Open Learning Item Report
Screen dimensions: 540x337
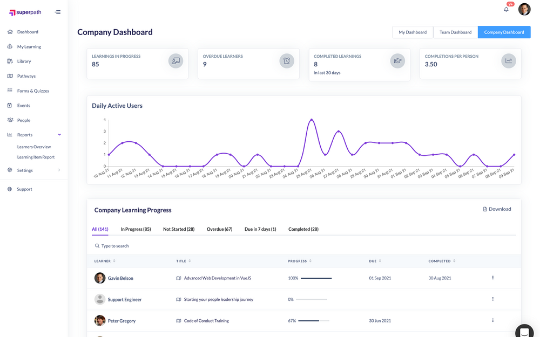(36, 157)
